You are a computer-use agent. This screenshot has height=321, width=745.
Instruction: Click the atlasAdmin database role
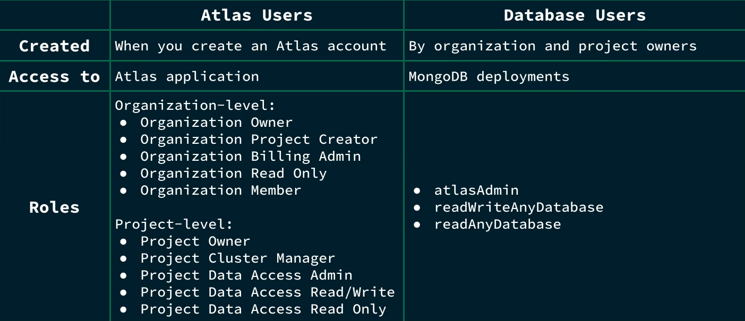click(x=476, y=190)
